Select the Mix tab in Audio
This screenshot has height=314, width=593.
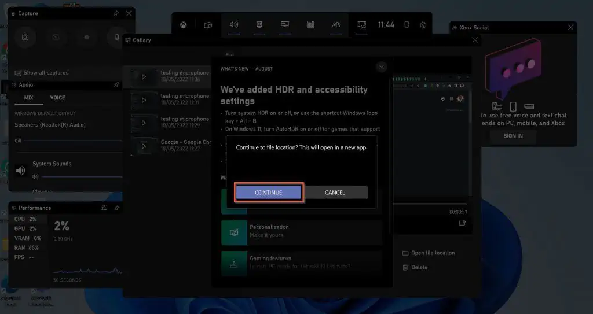[x=28, y=98]
